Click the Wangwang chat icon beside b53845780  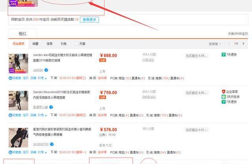pos(52,144)
